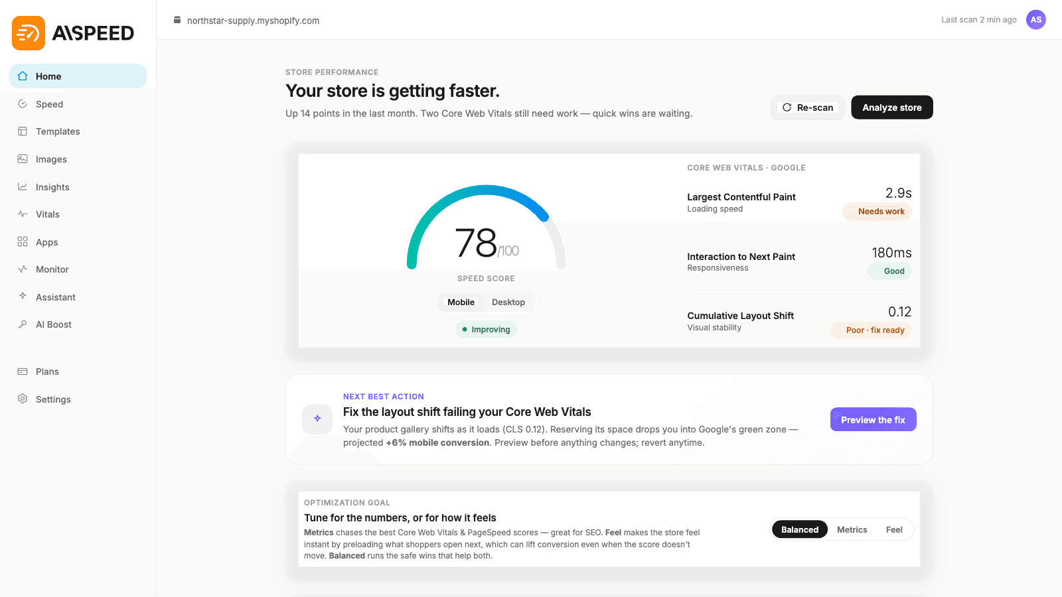The height and width of the screenshot is (597, 1062).
Task: Click the AS user avatar
Action: (x=1035, y=19)
